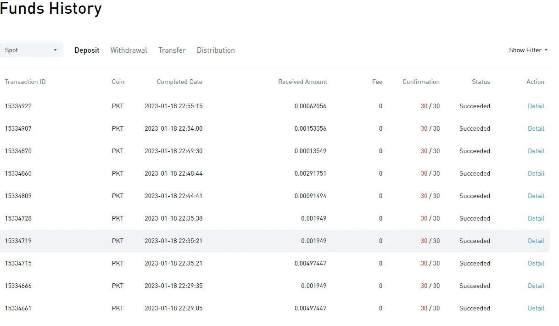559x326 pixels.
Task: Expand the Show Filter options
Action: pyautogui.click(x=528, y=50)
